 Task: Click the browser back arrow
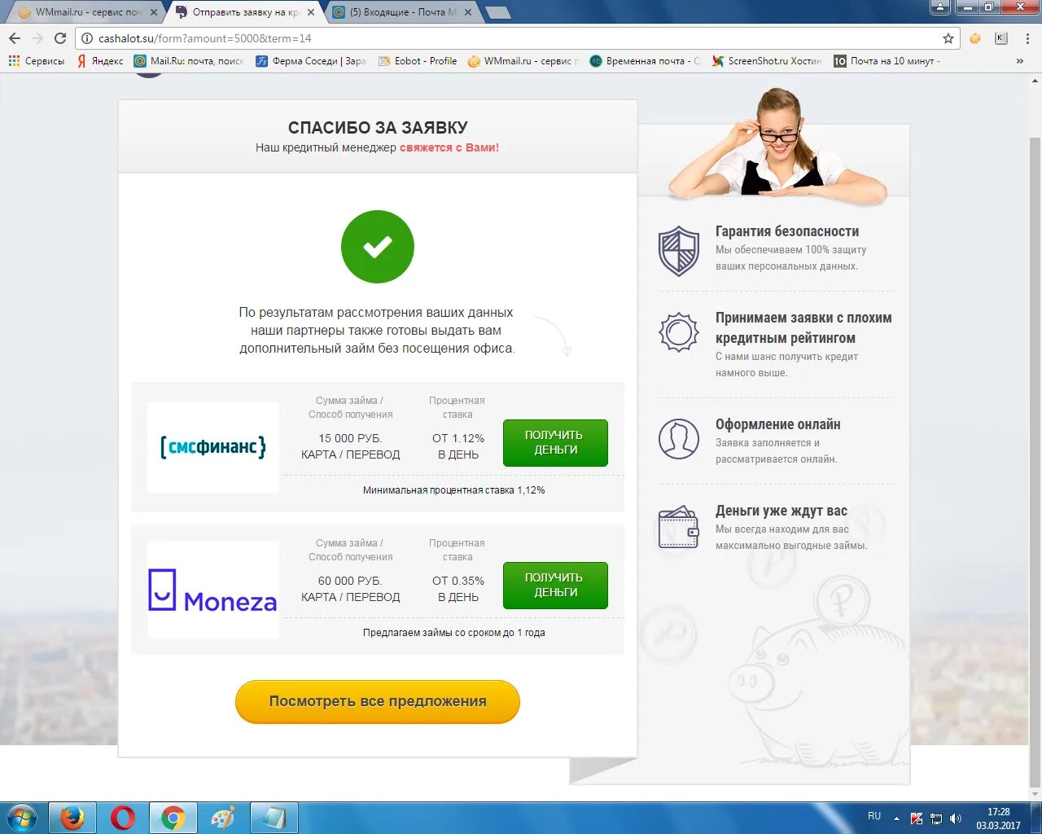(15, 38)
